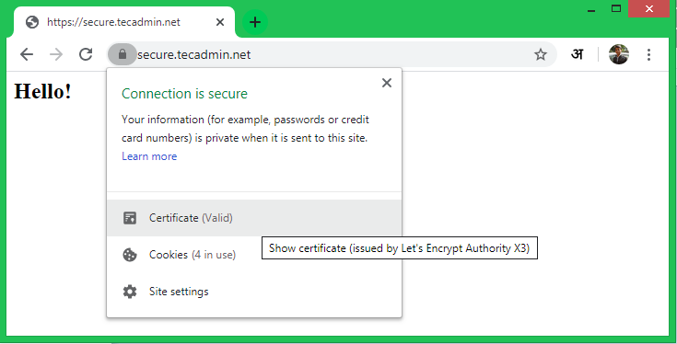Close the secure.tecadmin.net tab
This screenshot has width=677, height=344.
click(220, 22)
